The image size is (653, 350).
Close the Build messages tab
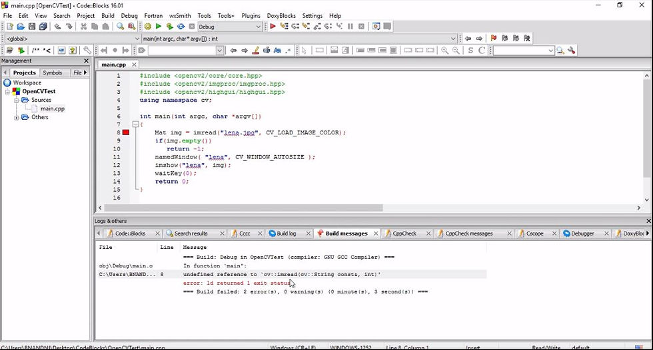pos(376,233)
